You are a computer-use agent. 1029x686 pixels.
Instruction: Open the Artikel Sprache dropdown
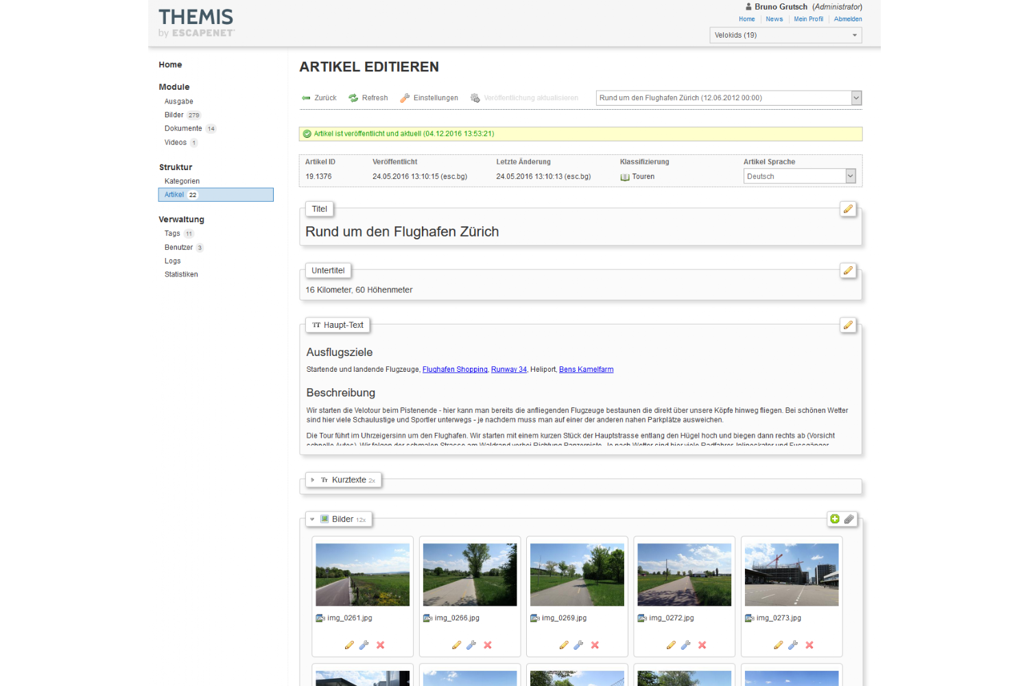click(800, 176)
